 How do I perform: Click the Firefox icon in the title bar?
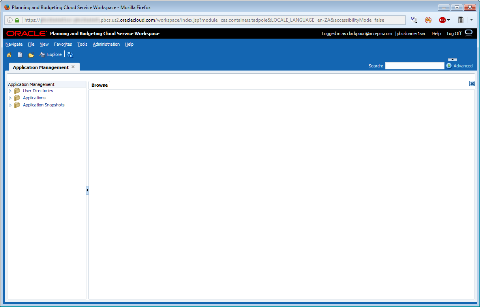point(7,7)
